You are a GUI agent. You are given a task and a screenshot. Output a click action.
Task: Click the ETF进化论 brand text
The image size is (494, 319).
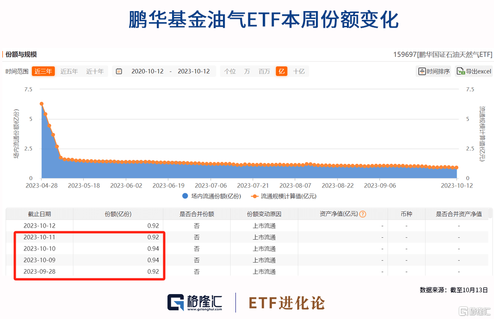287,303
